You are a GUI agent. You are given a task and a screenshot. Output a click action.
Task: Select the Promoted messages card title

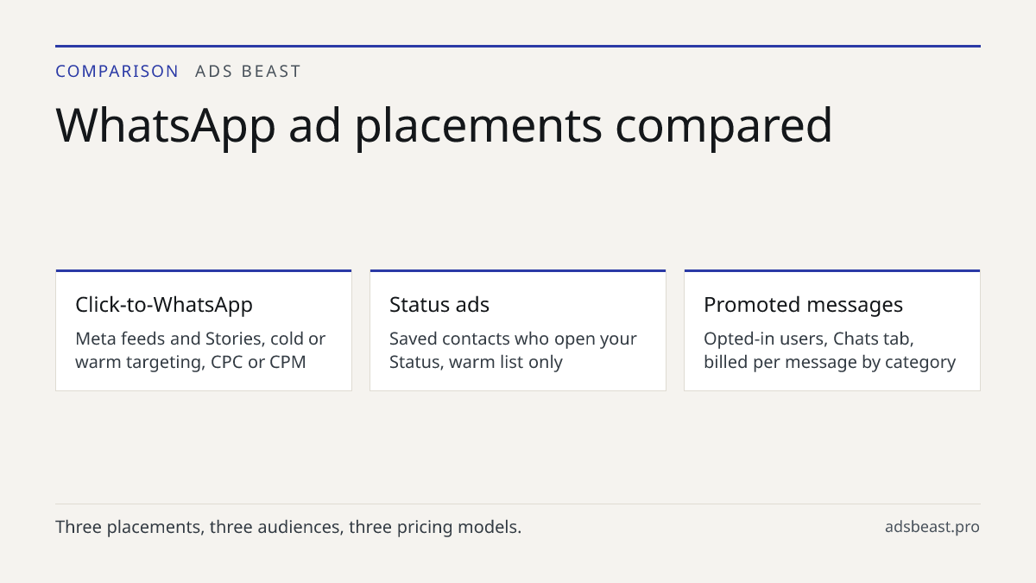[x=803, y=305]
